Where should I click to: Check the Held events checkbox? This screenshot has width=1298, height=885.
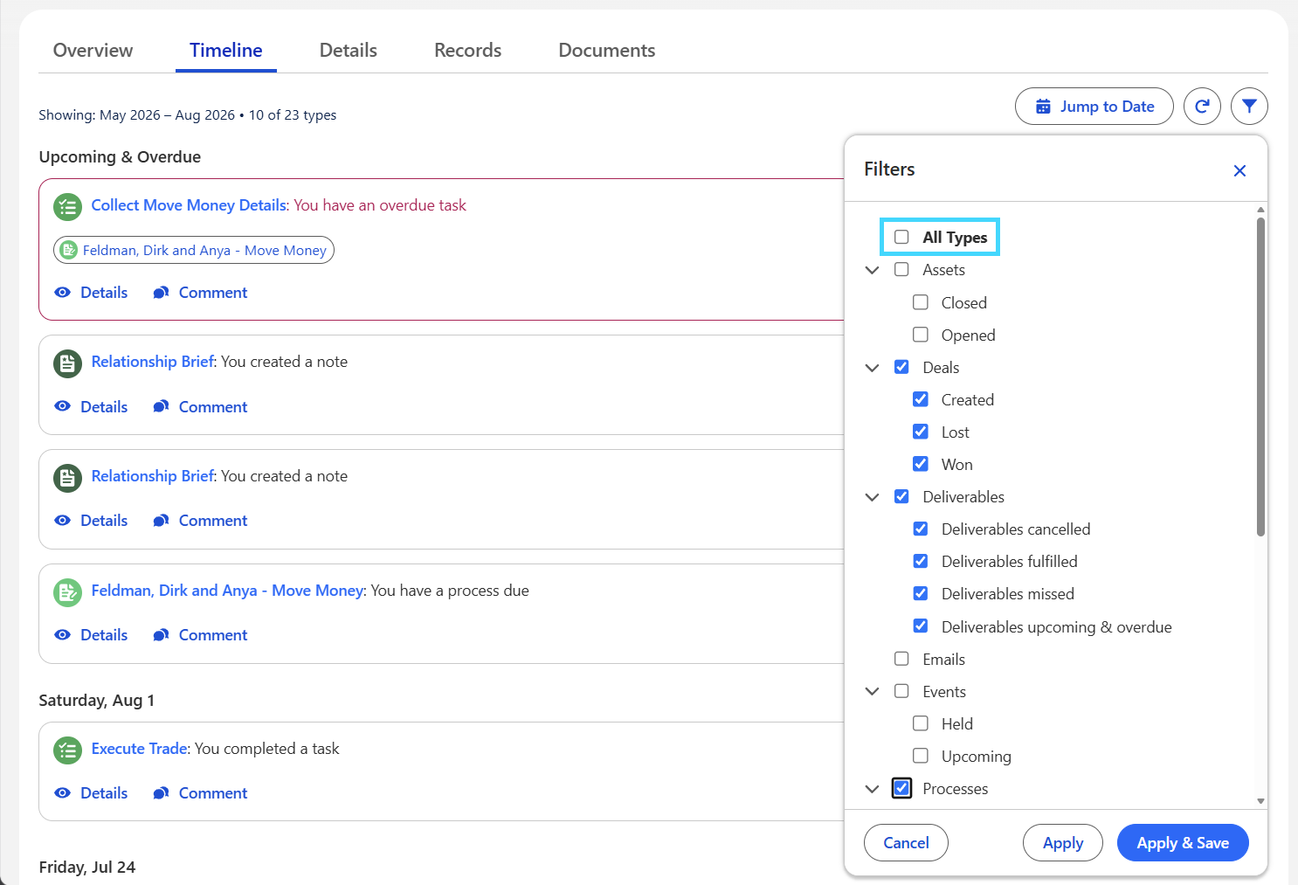[x=921, y=723]
